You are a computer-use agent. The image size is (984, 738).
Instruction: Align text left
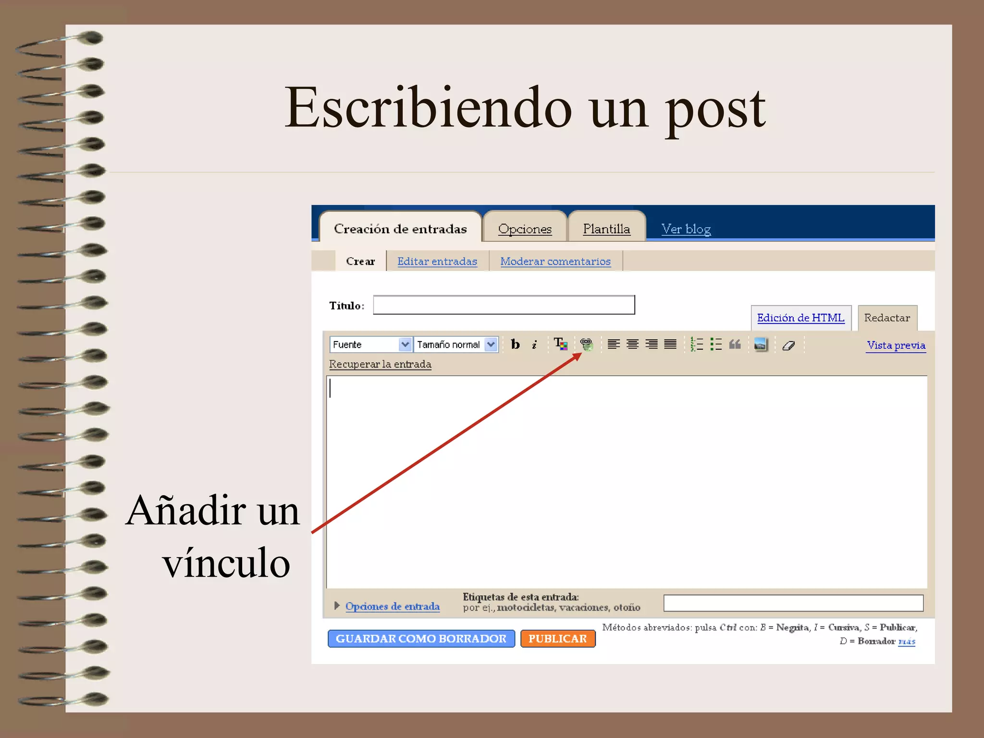tap(614, 344)
